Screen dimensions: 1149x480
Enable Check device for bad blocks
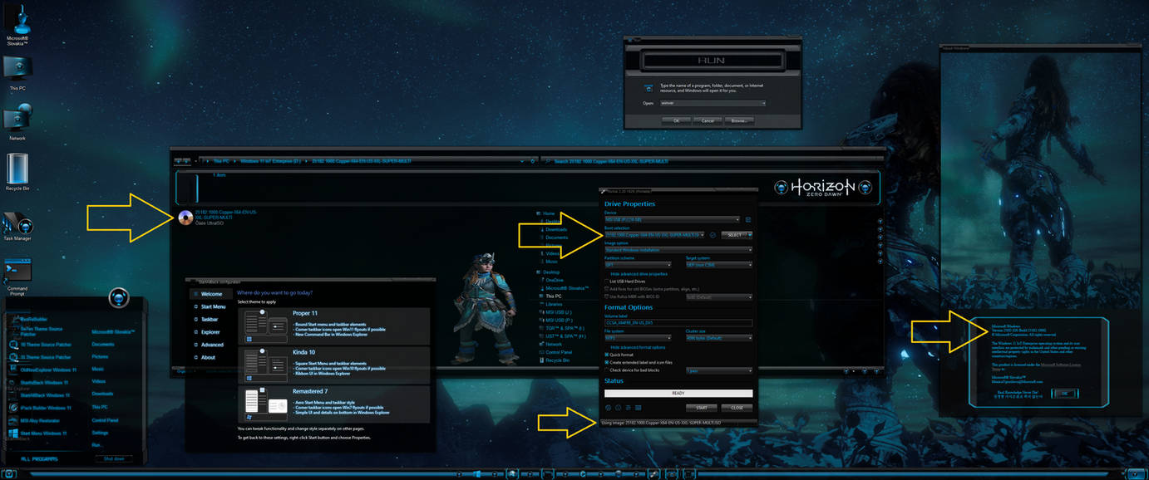point(607,370)
